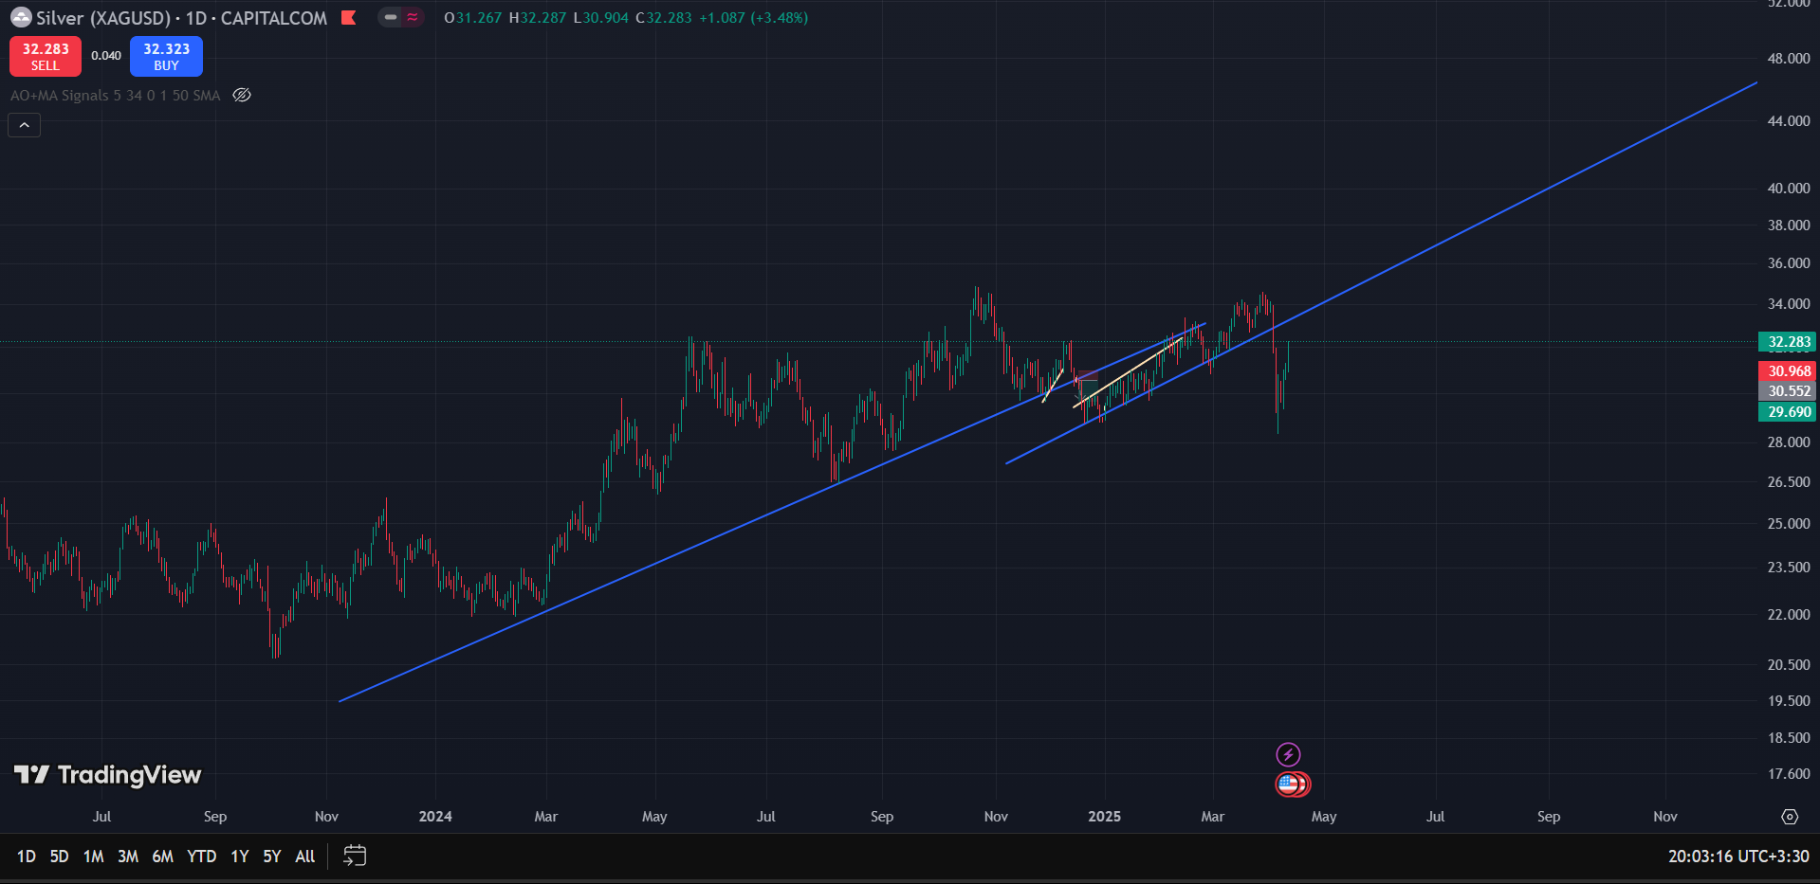This screenshot has width=1820, height=884.
Task: Click the 44.000 price axis label
Action: [x=1789, y=121]
